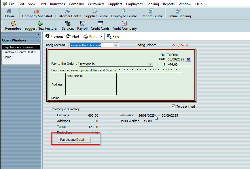
Task: Open the File menu
Action: point(12,4)
